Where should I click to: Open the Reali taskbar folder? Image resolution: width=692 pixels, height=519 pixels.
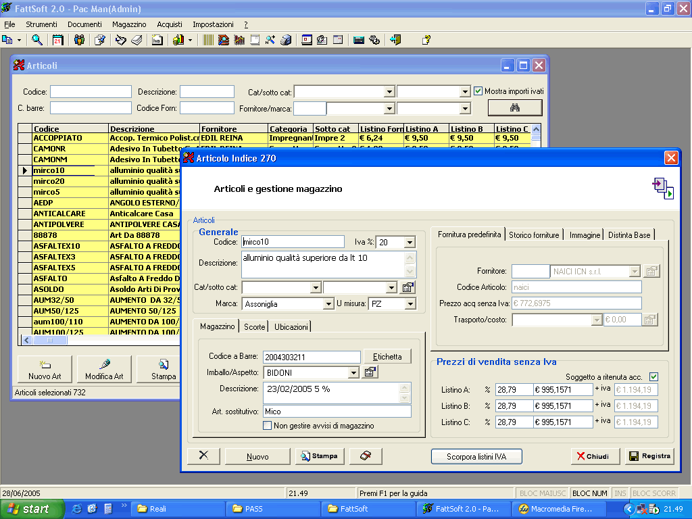pos(178,509)
